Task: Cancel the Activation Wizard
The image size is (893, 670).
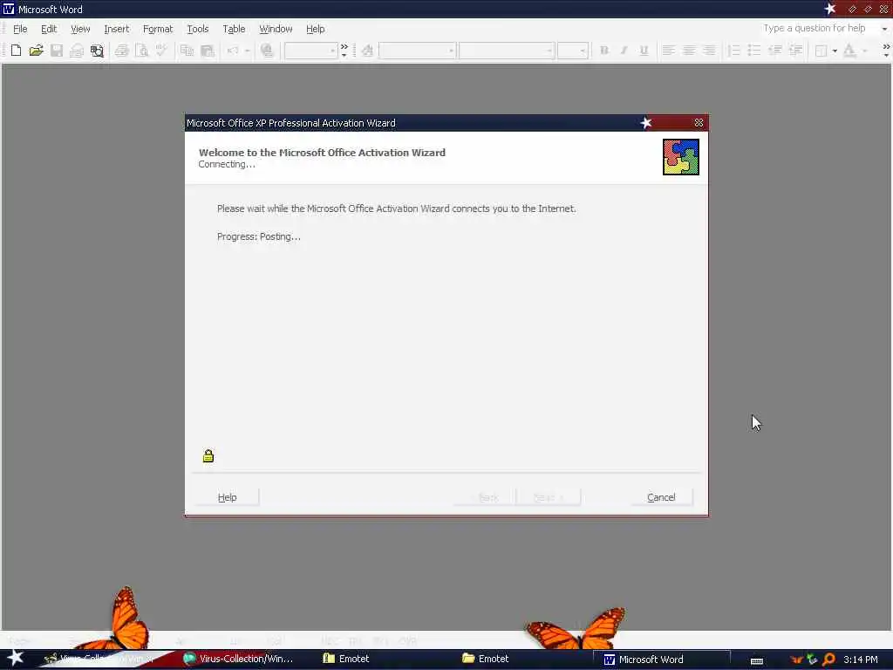Action: point(661,497)
